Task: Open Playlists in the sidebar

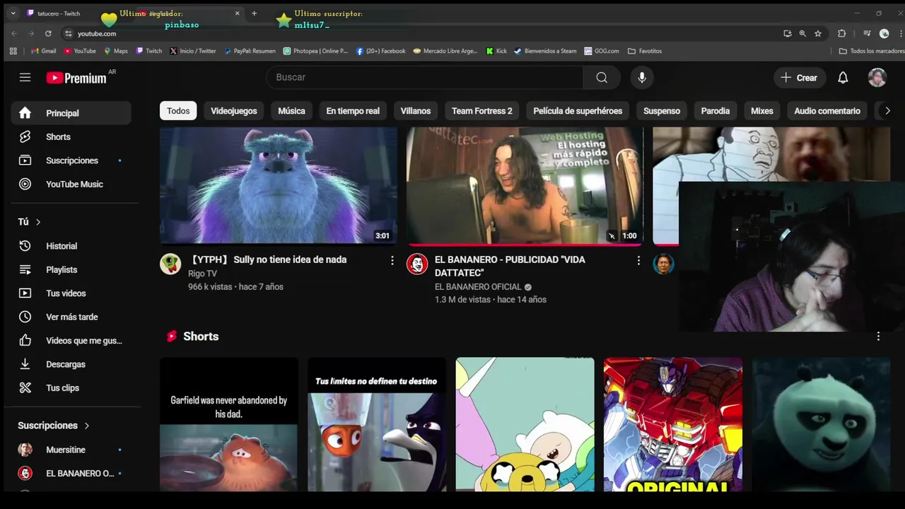Action: pyautogui.click(x=71, y=270)
